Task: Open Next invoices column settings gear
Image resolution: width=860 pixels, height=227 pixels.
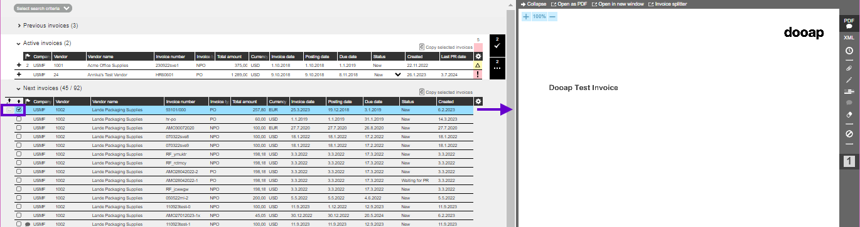Action: tap(478, 101)
